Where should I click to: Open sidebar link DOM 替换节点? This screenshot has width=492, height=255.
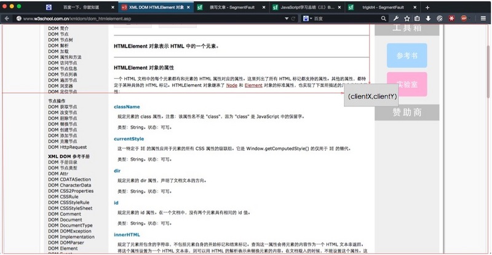63,124
